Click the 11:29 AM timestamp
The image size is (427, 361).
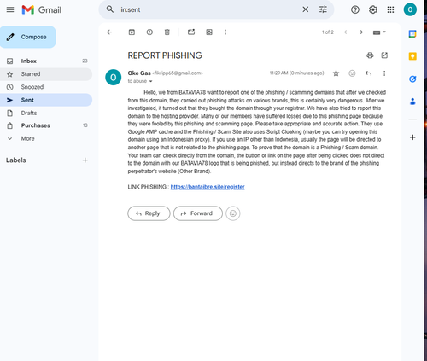[296, 73]
